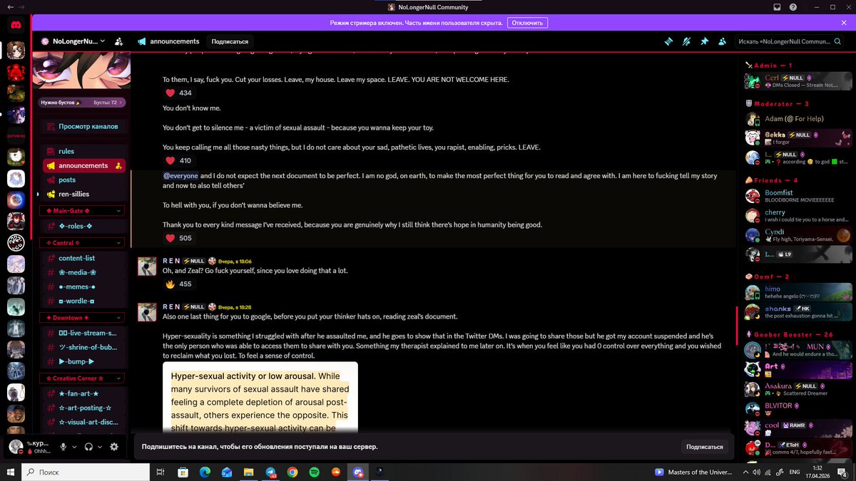This screenshot has width=856, height=481.
Task: Expand microphone input options arrow
Action: 73,447
